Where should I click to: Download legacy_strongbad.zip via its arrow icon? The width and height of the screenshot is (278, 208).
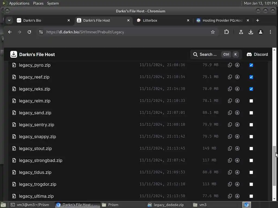coord(237,160)
